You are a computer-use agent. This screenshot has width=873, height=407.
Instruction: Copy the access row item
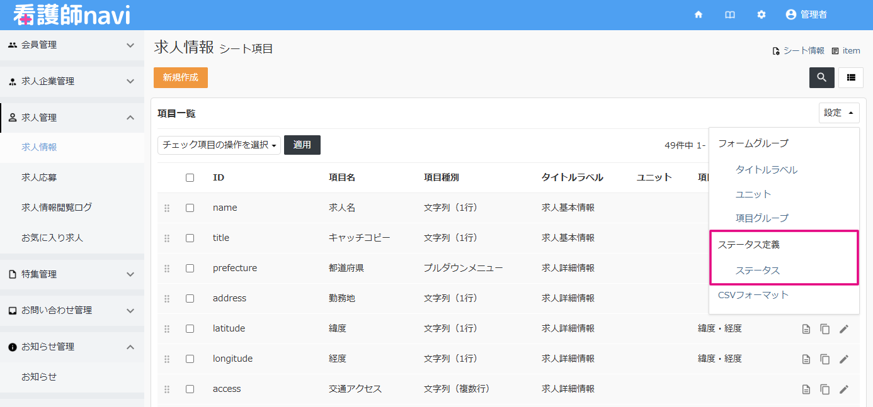[825, 389]
